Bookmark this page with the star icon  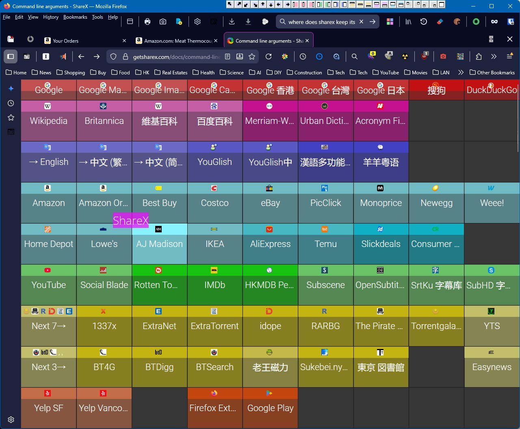252,57
